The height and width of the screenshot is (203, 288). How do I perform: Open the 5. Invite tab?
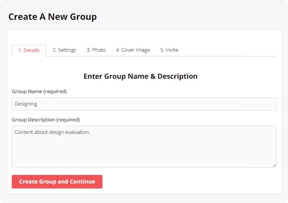169,50
